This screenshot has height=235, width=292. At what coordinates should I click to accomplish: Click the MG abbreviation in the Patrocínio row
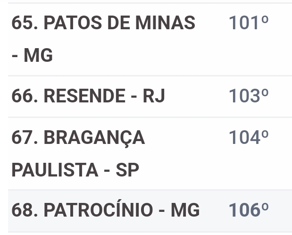click(x=184, y=210)
